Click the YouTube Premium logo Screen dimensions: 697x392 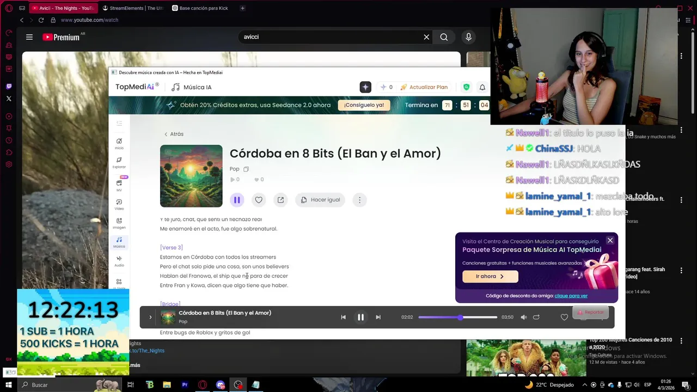pyautogui.click(x=62, y=37)
